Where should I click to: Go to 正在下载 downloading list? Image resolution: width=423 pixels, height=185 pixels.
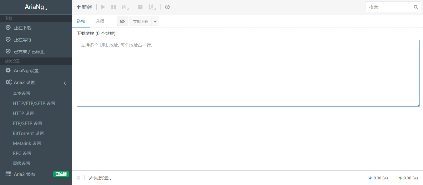point(36,28)
